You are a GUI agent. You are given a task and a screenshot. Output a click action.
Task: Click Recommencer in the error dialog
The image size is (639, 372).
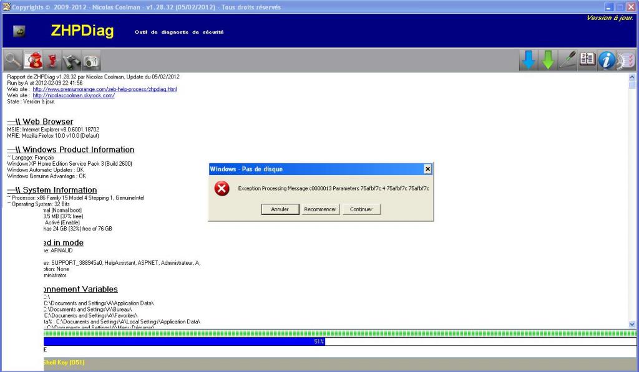(320, 209)
